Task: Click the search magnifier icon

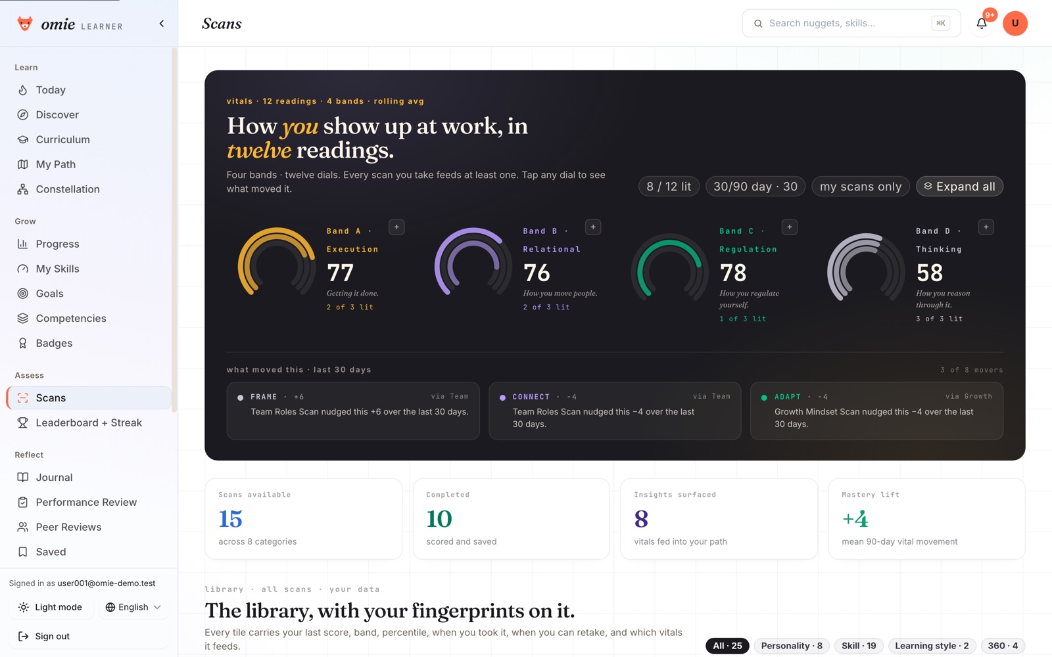Action: tap(758, 24)
